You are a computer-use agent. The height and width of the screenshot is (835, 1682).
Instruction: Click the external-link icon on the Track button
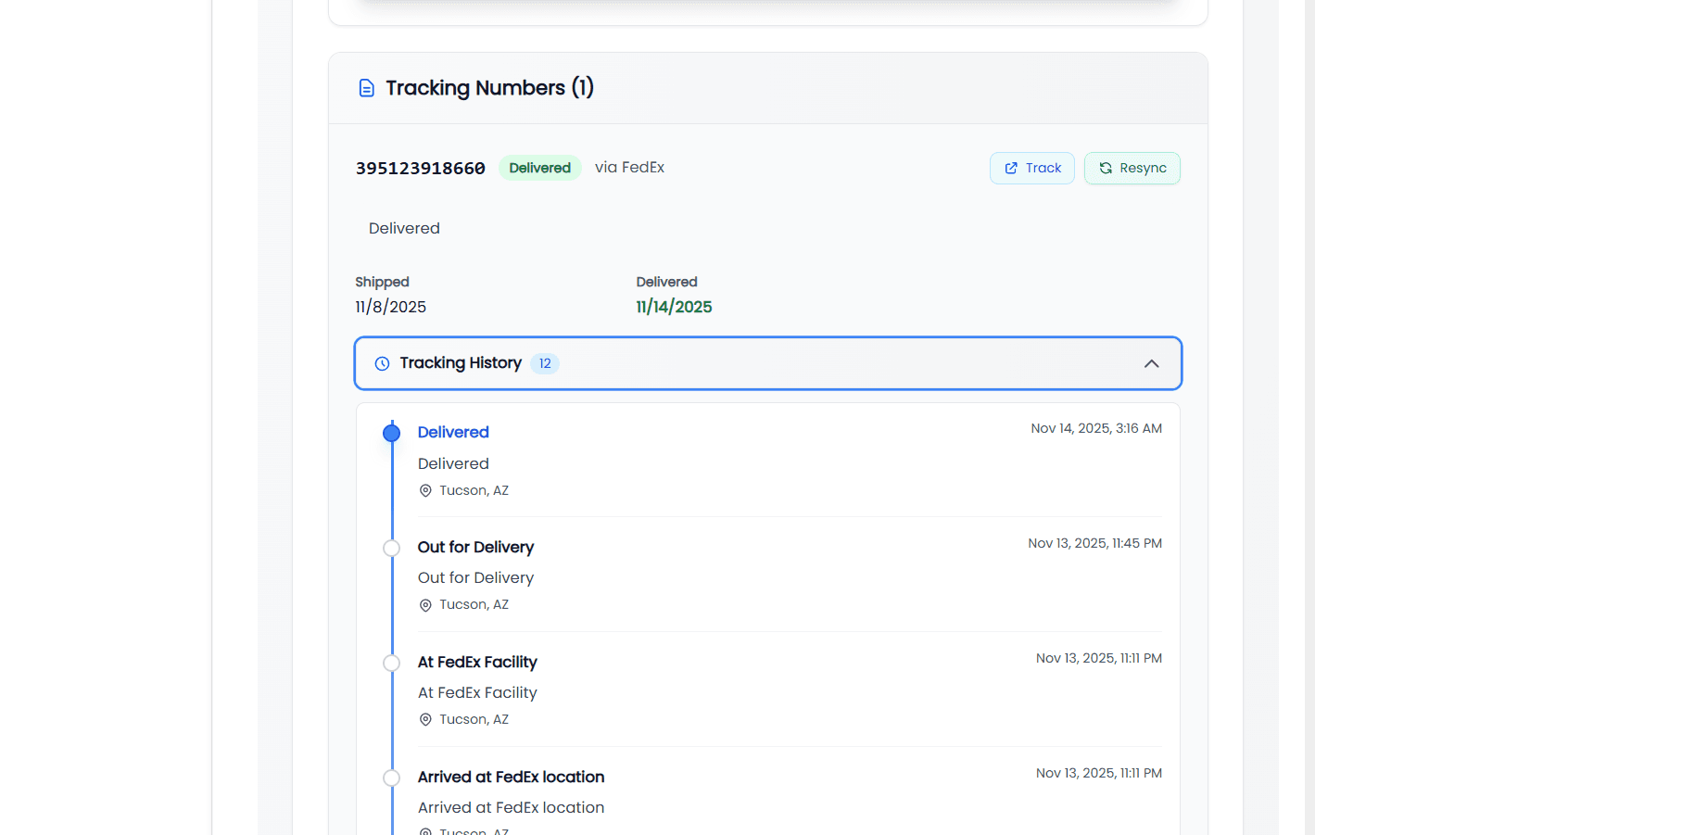tap(1010, 168)
